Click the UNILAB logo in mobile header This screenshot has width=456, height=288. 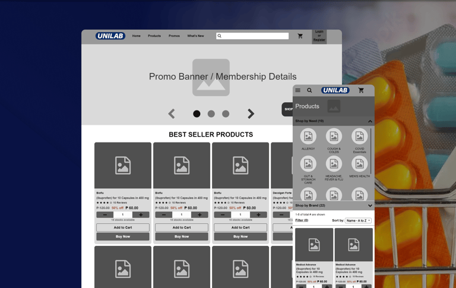click(335, 90)
